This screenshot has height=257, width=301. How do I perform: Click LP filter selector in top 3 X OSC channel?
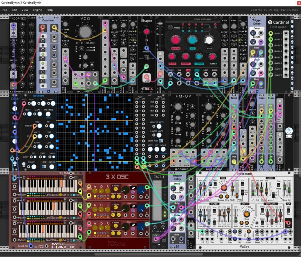click(x=133, y=188)
